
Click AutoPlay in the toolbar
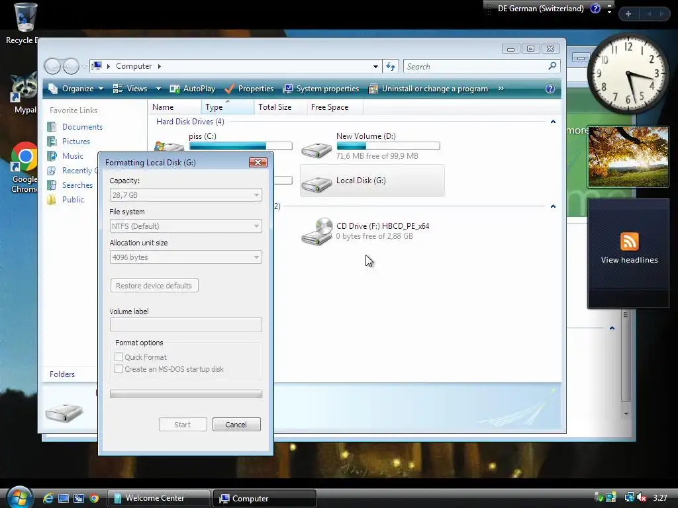[x=193, y=89]
